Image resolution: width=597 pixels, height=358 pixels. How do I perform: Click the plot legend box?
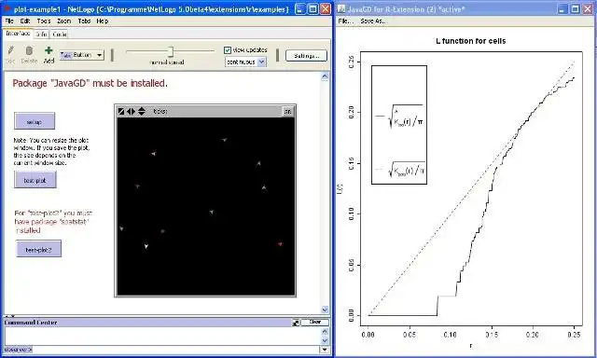399,125
